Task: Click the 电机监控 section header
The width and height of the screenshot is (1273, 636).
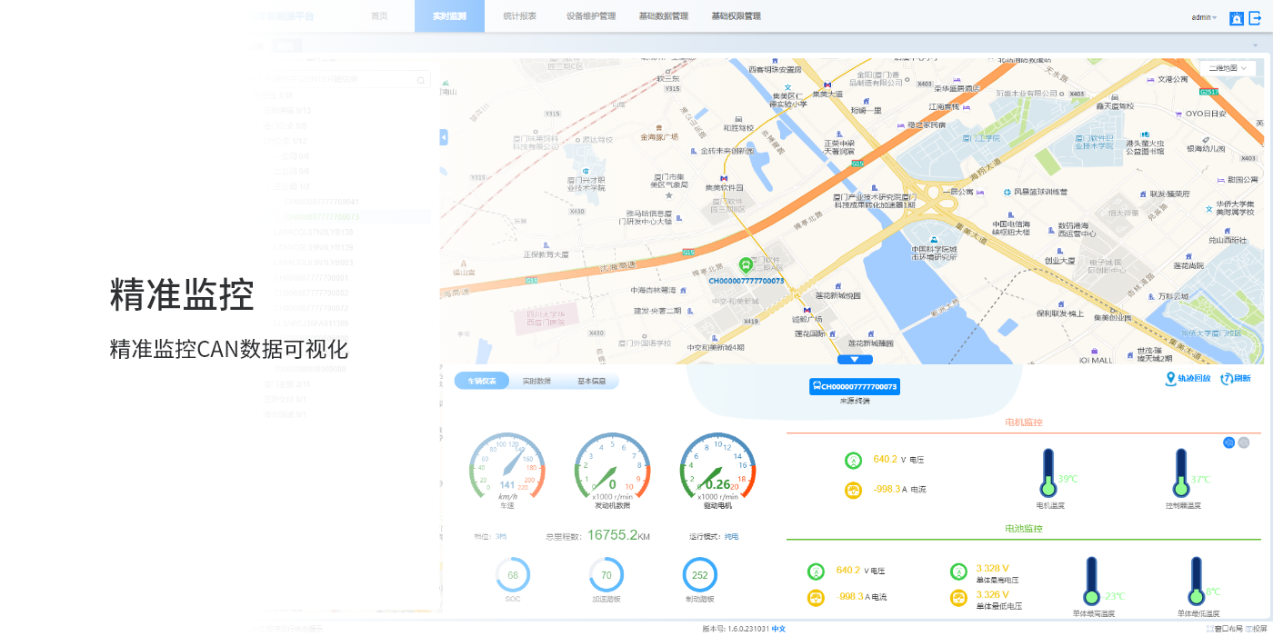Action: pos(1024,422)
